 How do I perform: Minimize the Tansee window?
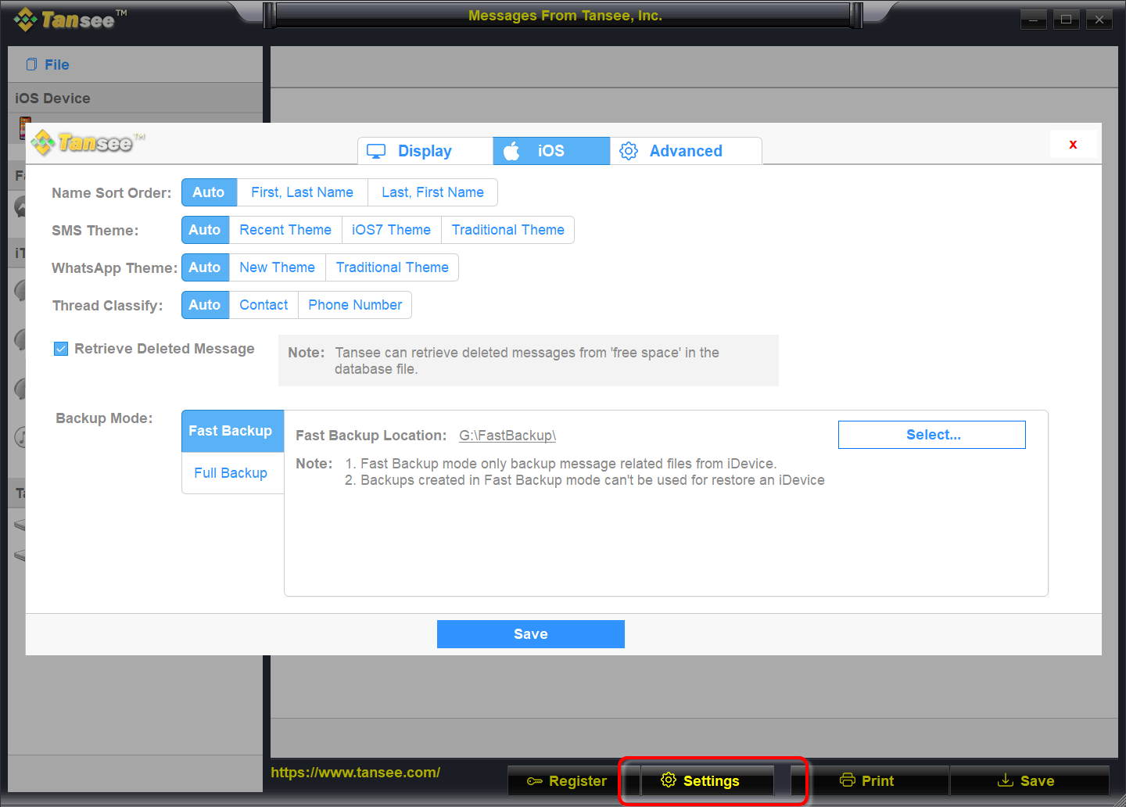1033,20
